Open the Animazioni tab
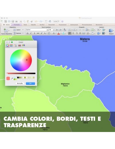The height and width of the screenshot is (149, 115). pos(74,25)
